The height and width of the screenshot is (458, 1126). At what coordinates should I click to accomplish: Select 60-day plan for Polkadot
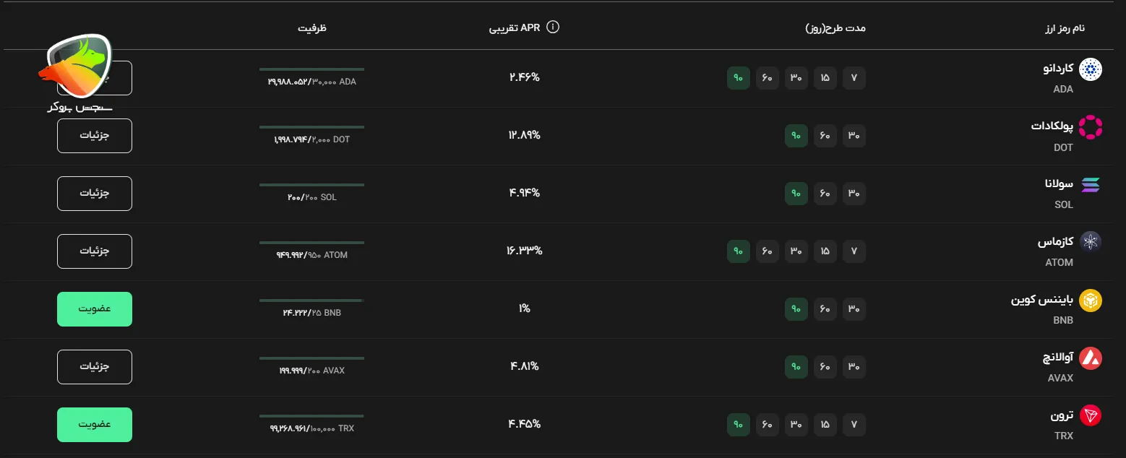coord(825,136)
